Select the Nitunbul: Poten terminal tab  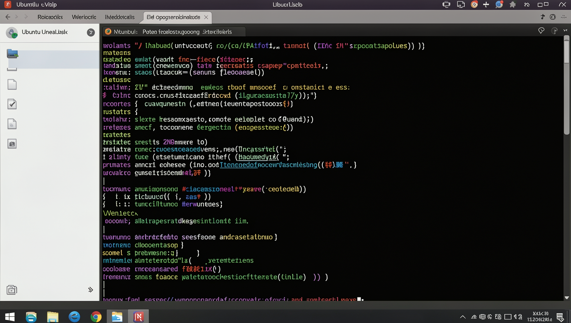pos(174,32)
